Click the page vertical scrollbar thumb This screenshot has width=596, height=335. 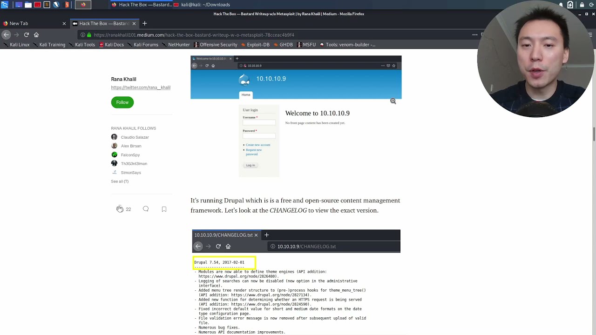point(594,134)
